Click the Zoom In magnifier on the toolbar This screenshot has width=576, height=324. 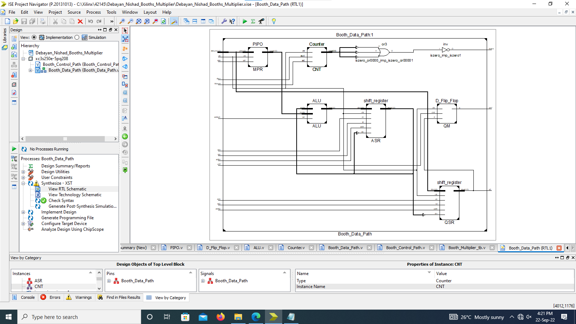122,21
